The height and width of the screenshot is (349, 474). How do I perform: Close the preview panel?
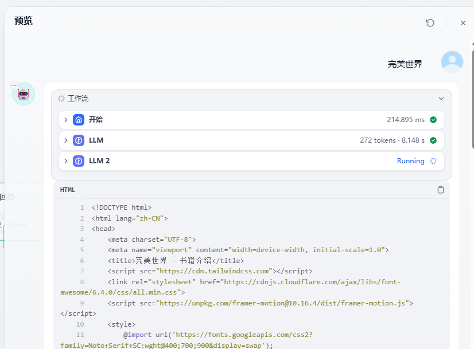[463, 23]
